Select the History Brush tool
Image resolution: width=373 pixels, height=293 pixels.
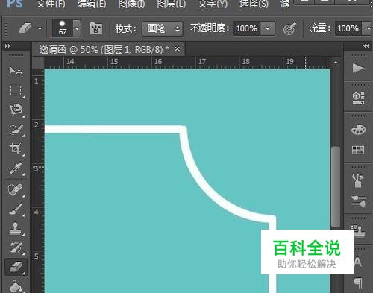pyautogui.click(x=16, y=248)
